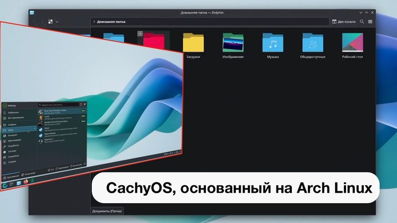
Task: Open Dolphin's hamburger menu
Action: [x=370, y=22]
